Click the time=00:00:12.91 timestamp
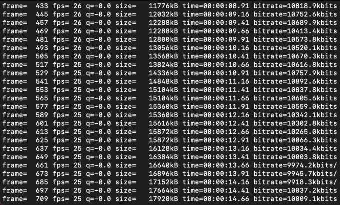 coord(216,140)
